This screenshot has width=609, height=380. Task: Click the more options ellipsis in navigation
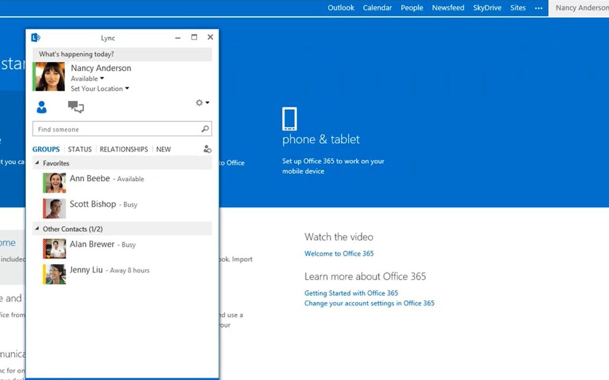539,8
